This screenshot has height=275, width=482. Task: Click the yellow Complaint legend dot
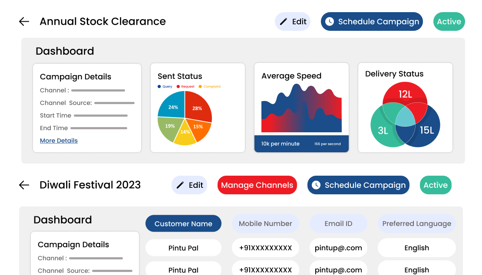200,87
